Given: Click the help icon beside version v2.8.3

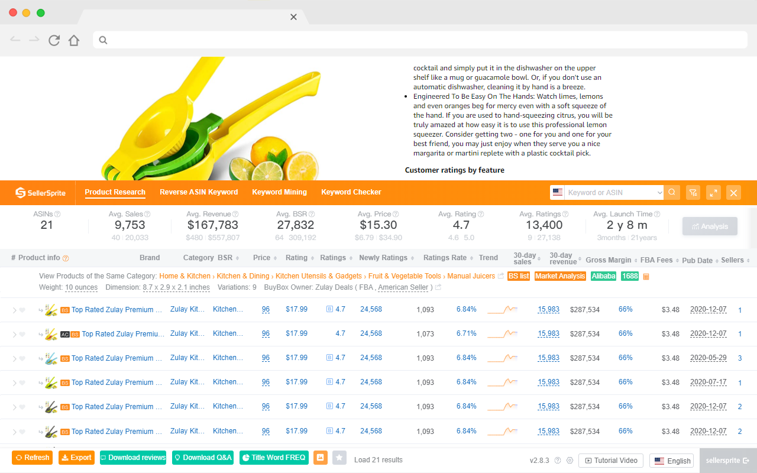Looking at the screenshot, I should click(558, 461).
